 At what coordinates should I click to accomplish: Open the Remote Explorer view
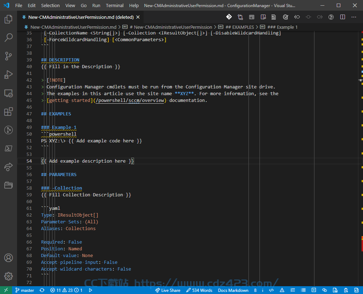coord(9,93)
